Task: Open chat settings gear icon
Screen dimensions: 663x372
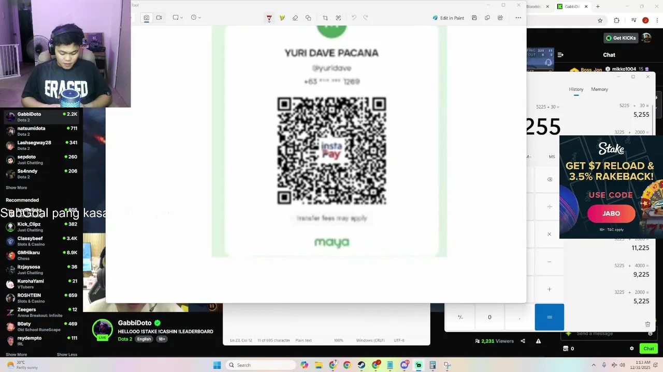Action: [x=631, y=349]
